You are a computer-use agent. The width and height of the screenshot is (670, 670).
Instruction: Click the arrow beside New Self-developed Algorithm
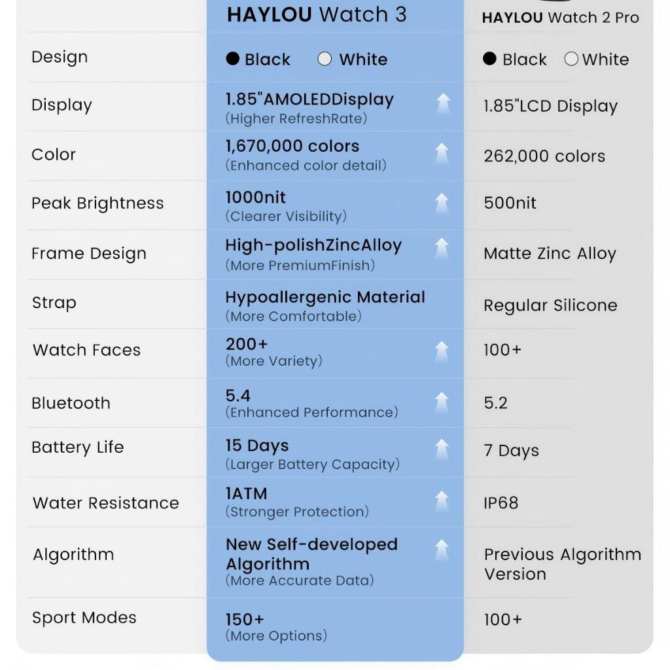pos(442,550)
